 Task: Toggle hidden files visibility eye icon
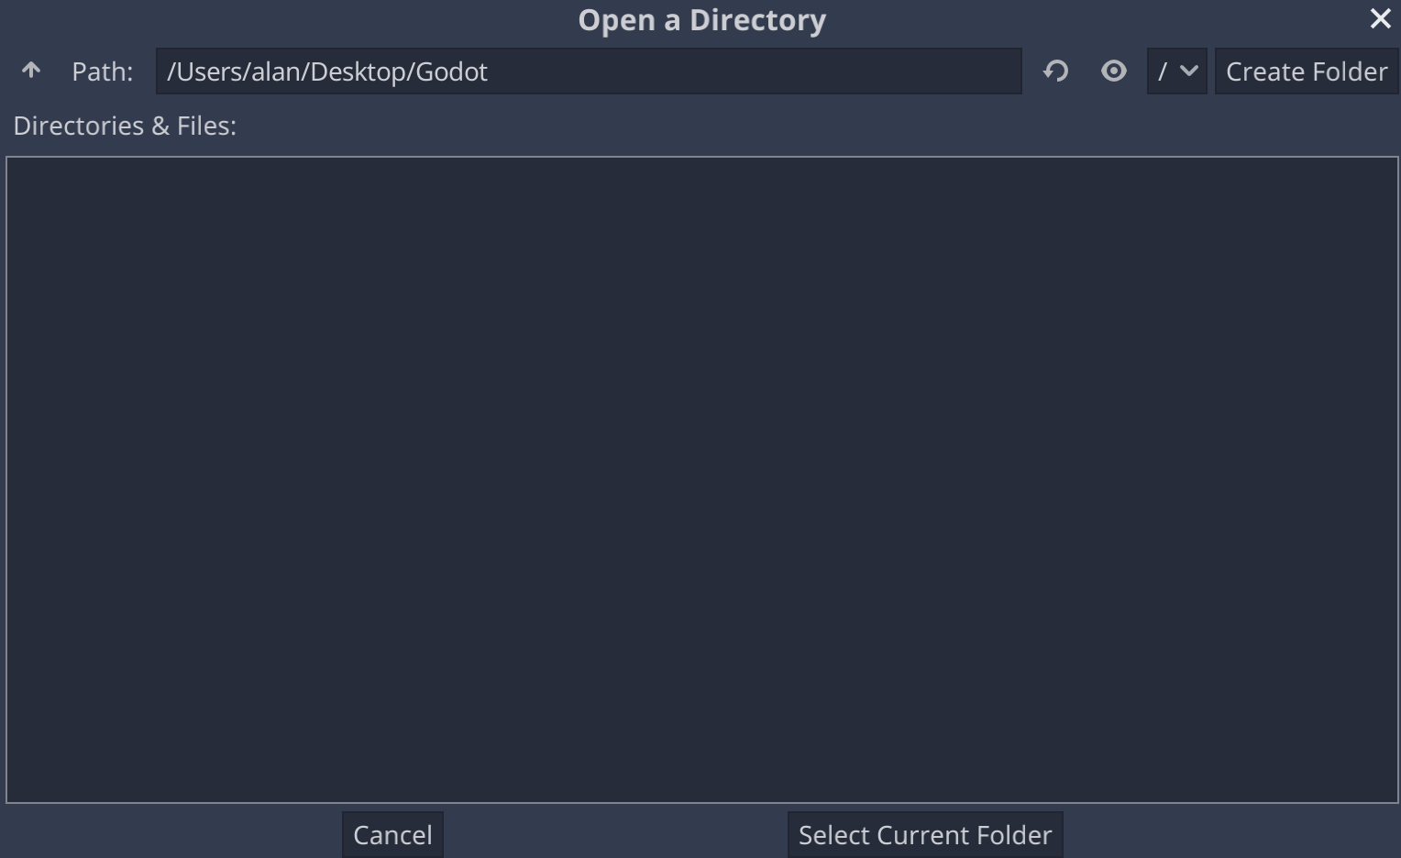point(1114,71)
